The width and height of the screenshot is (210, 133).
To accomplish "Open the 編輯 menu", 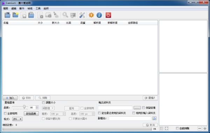I will (14, 8).
